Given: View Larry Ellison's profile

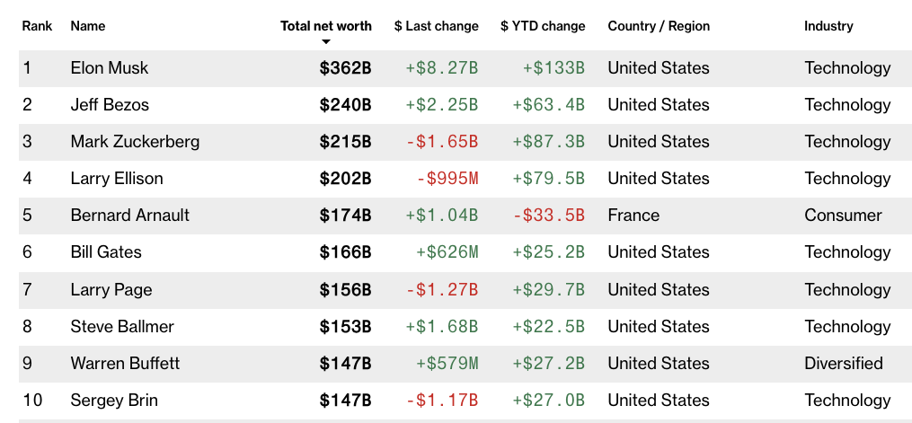Looking at the screenshot, I should 117,179.
